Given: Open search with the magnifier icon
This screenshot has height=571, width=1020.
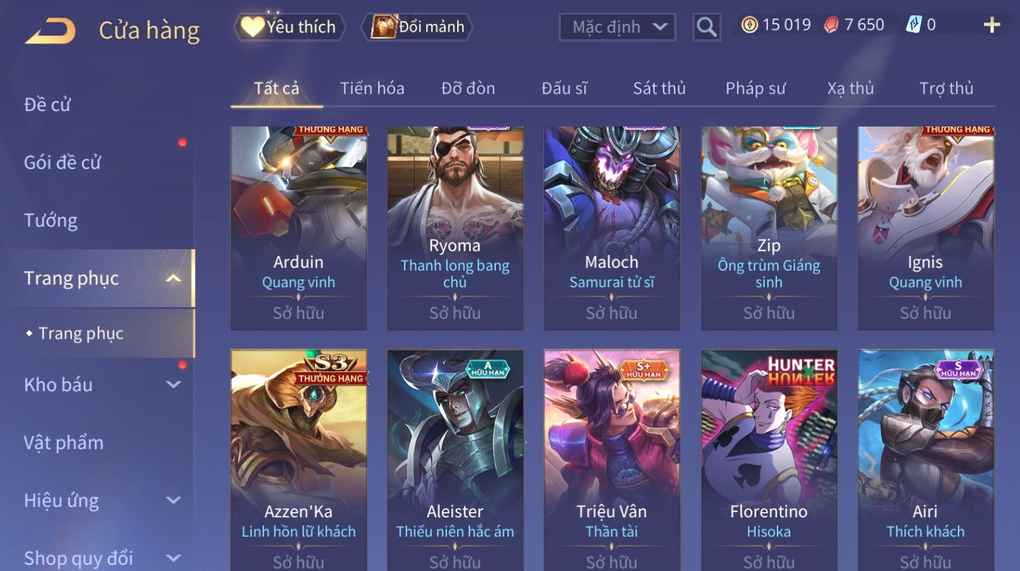Looking at the screenshot, I should coord(706,27).
